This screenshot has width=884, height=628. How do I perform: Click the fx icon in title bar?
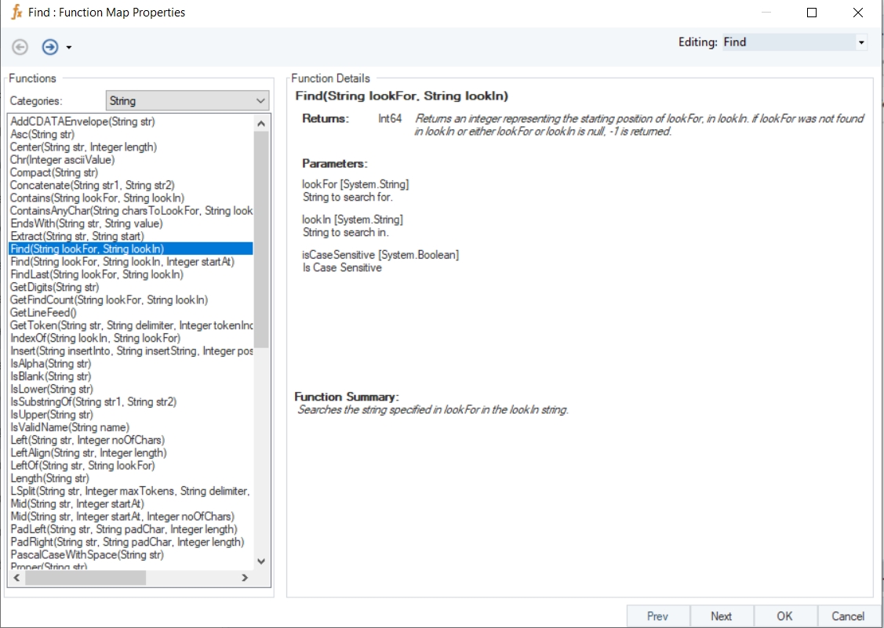coord(16,13)
